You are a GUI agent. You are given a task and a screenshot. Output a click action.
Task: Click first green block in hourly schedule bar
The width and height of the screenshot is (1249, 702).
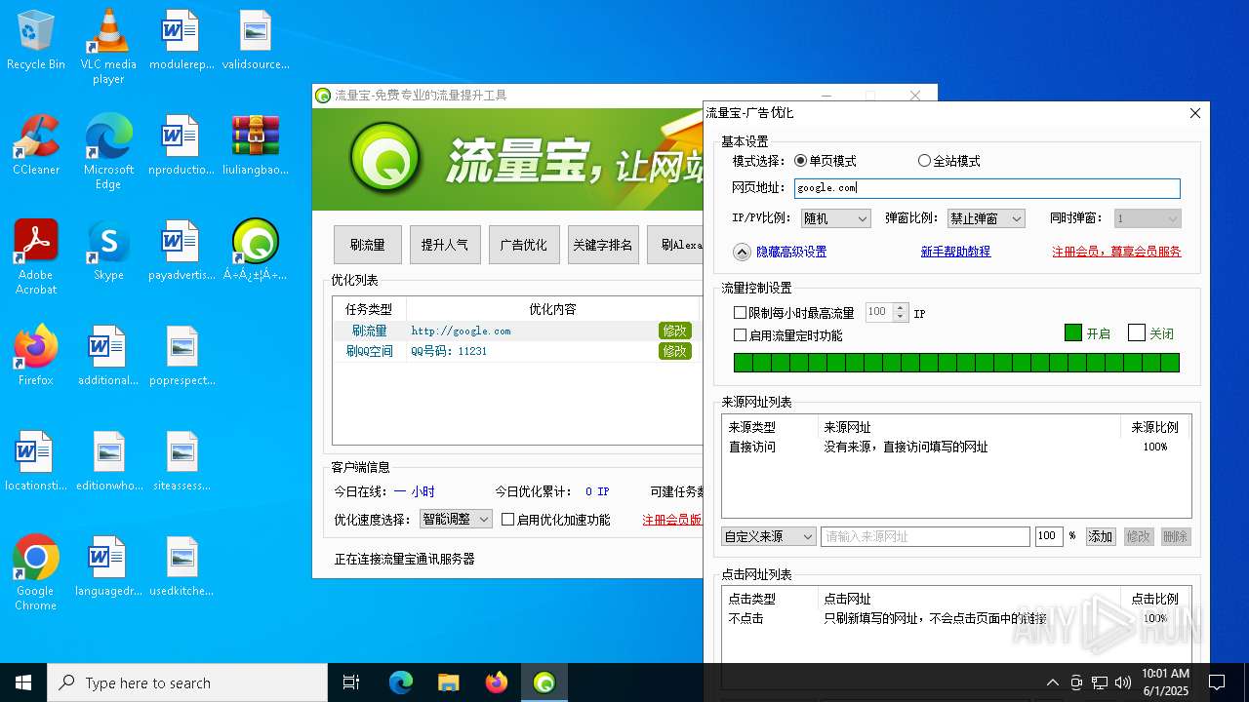tap(743, 363)
